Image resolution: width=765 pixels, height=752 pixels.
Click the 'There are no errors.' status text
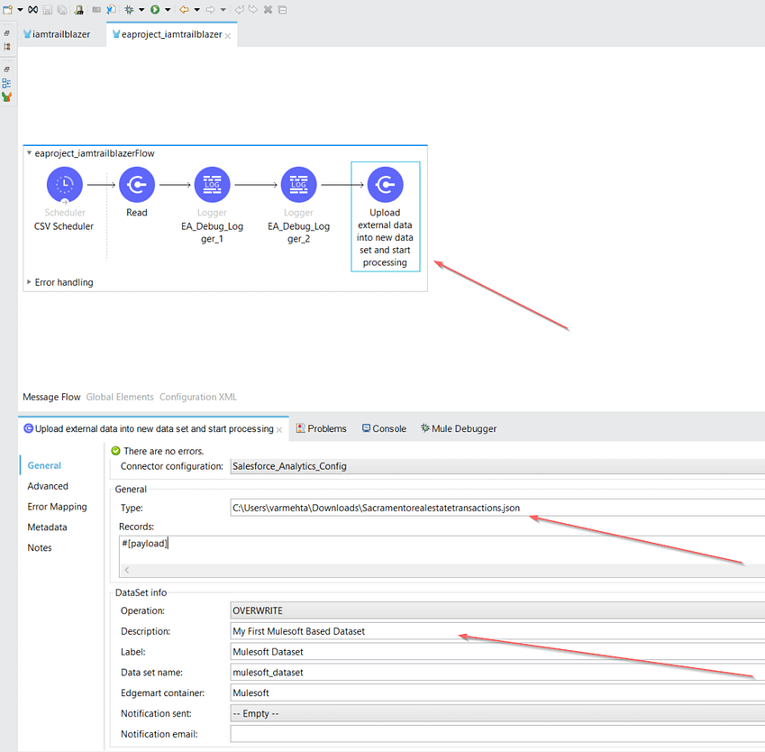(164, 451)
